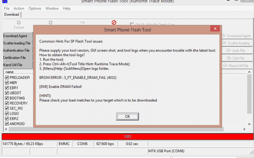Click the horizontal scroll right arrow
Screen dimensions: 254x158
click(244, 129)
